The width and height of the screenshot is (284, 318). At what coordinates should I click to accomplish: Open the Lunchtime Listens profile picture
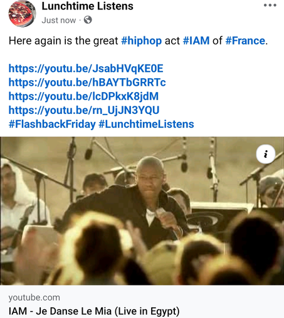tap(22, 14)
